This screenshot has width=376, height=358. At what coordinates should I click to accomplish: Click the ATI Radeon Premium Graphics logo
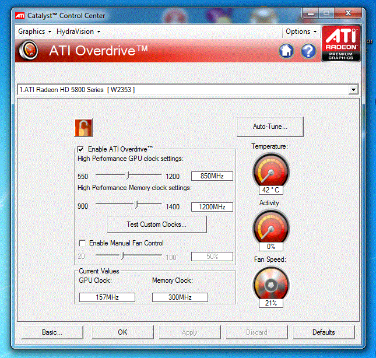341,43
